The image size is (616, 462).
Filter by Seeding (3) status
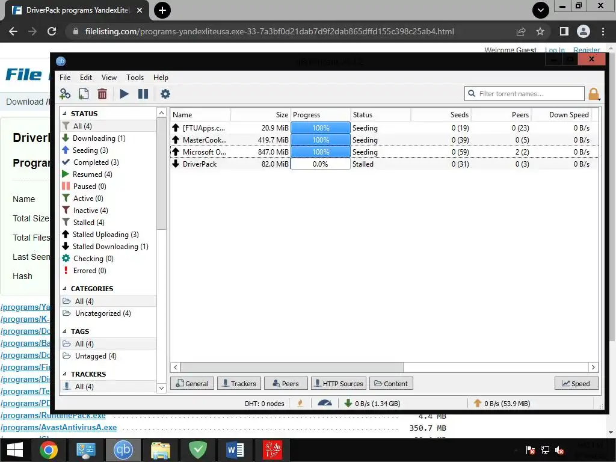point(90,150)
